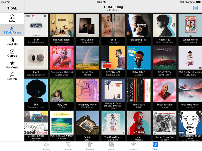202x151 pixels.
Task: Open the Search magnifier icon
Action: point(12,74)
